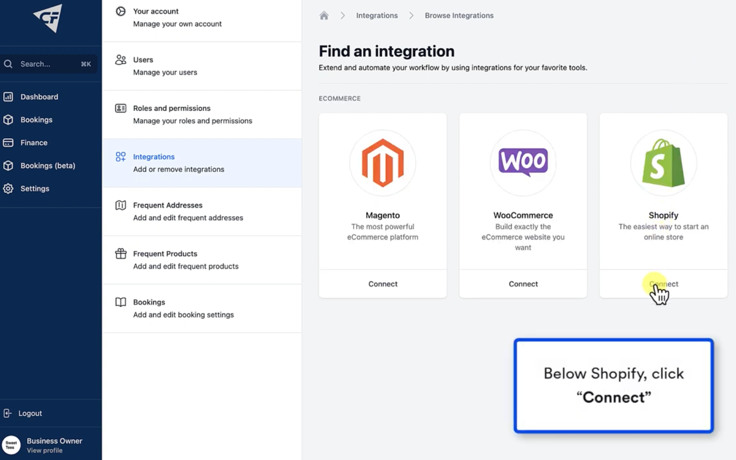
Task: Click the Logout link
Action: (30, 413)
